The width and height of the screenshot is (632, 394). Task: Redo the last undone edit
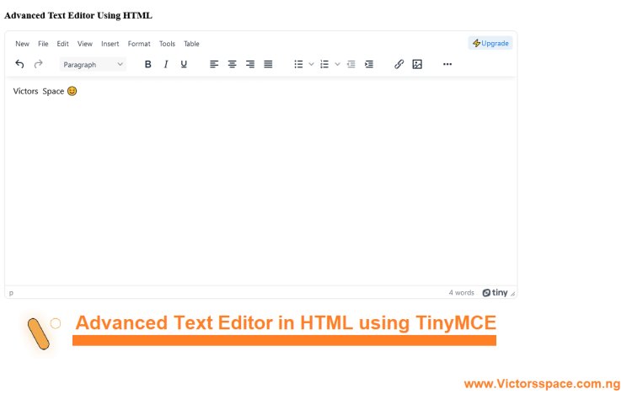38,64
